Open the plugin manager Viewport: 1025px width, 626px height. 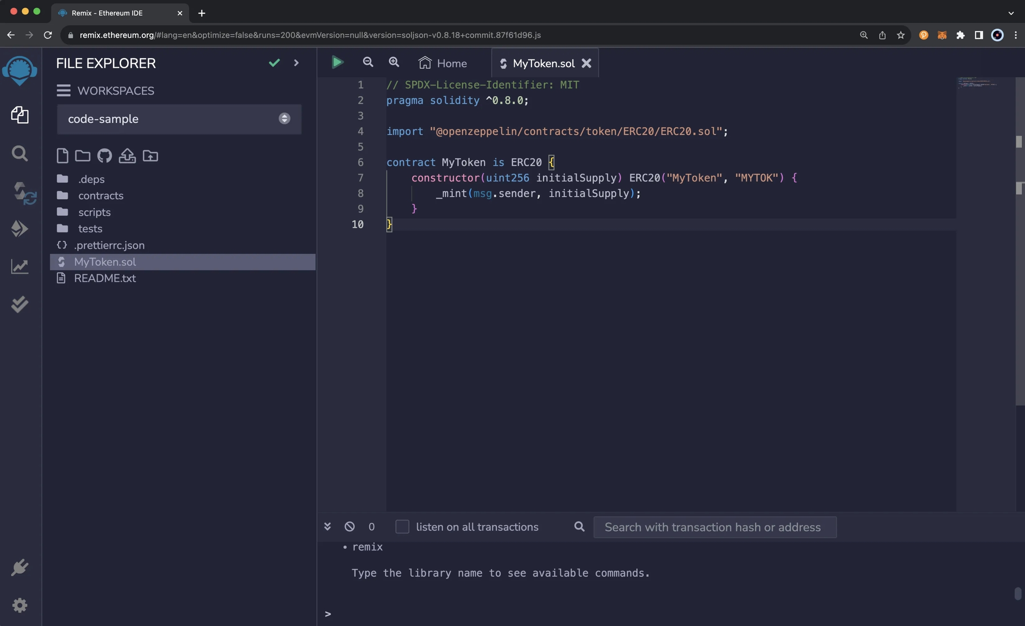[20, 567]
